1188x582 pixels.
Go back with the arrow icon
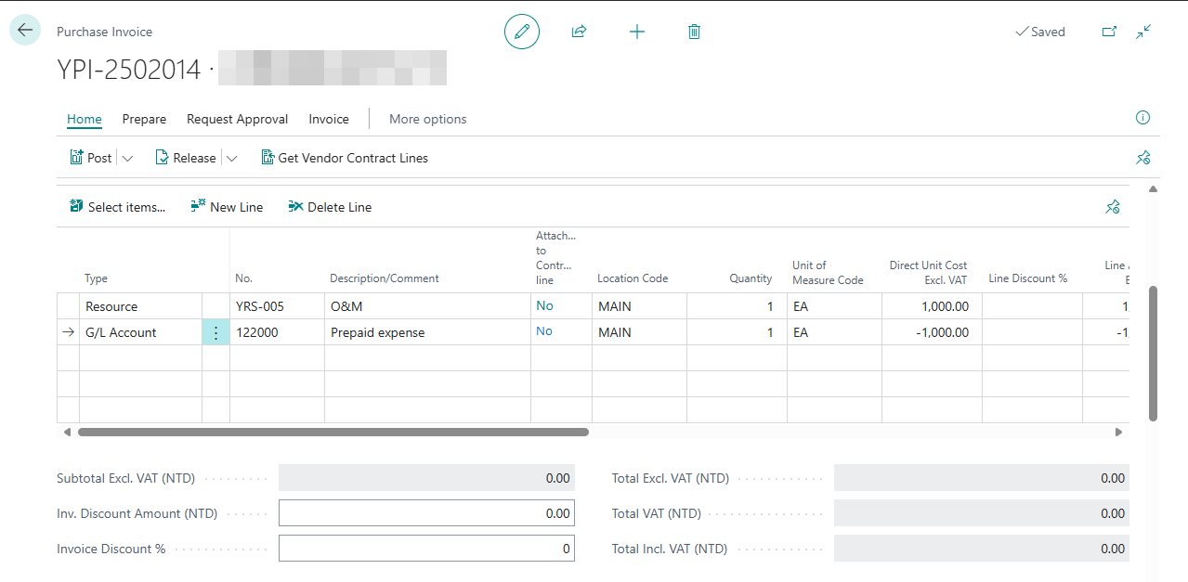(x=25, y=31)
